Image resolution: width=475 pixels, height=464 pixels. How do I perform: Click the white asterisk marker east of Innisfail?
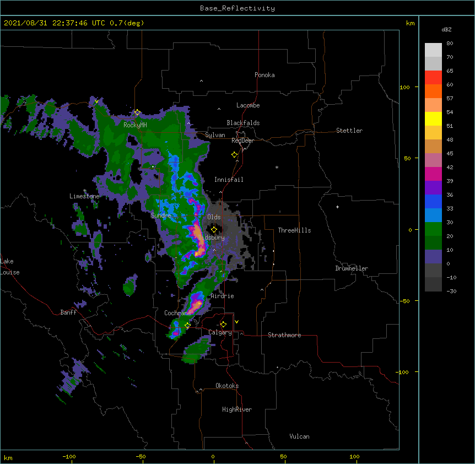tap(277, 167)
